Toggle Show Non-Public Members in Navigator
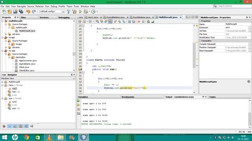This screenshot has height=141, width=252. [x=20, y=126]
